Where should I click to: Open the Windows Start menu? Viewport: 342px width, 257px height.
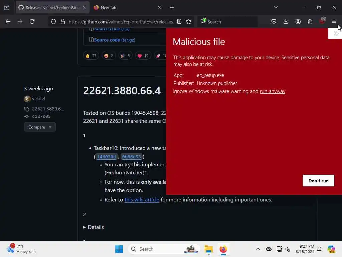tap(119, 249)
